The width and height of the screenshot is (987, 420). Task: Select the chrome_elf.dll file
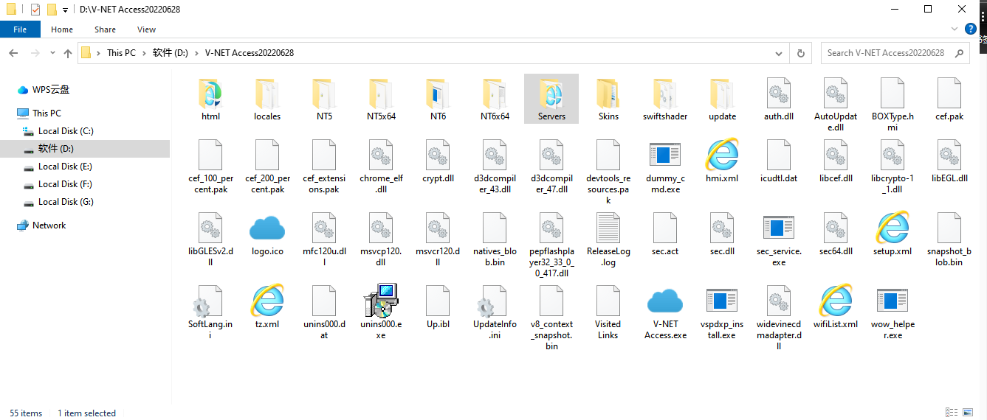pyautogui.click(x=381, y=167)
